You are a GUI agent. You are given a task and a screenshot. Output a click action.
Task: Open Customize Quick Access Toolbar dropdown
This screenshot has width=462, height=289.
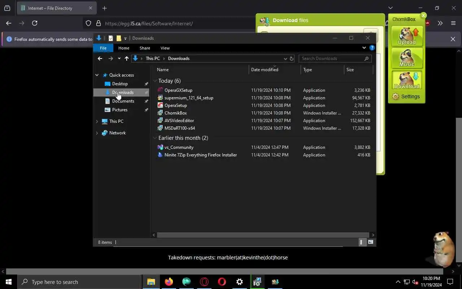[125, 38]
